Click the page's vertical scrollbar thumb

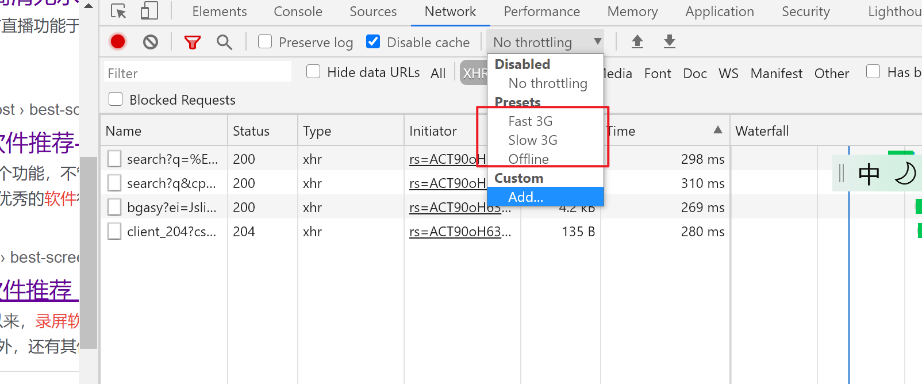[89, 253]
